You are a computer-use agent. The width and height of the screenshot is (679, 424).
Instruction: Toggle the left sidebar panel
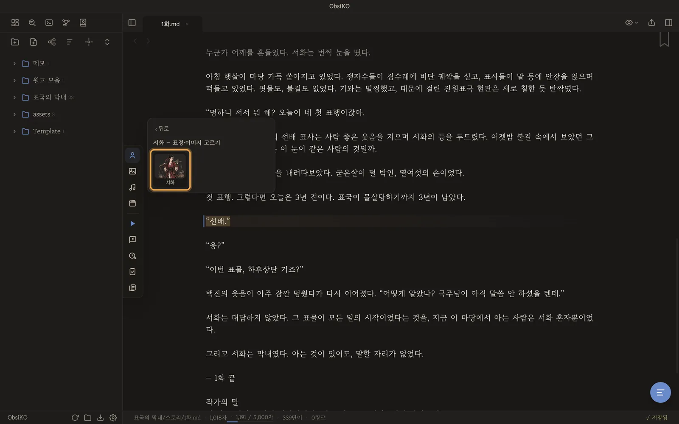[132, 23]
